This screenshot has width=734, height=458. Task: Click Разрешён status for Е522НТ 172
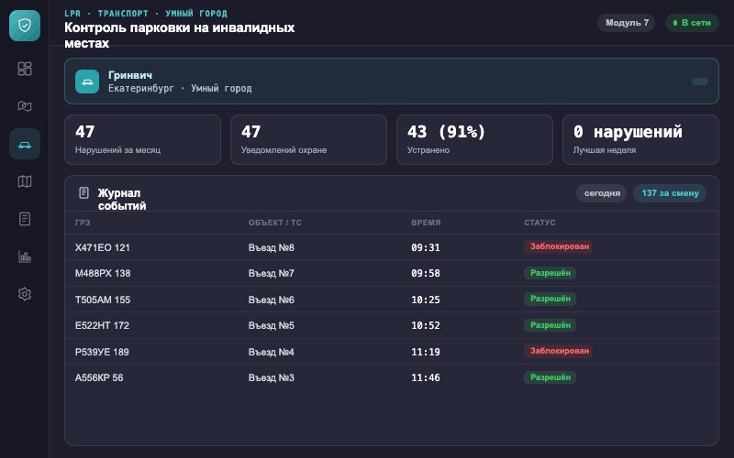(x=550, y=325)
